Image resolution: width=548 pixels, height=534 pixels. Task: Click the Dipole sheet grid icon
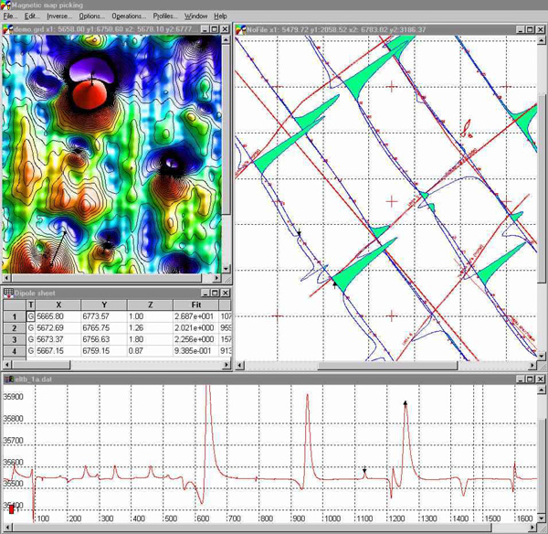(x=8, y=293)
